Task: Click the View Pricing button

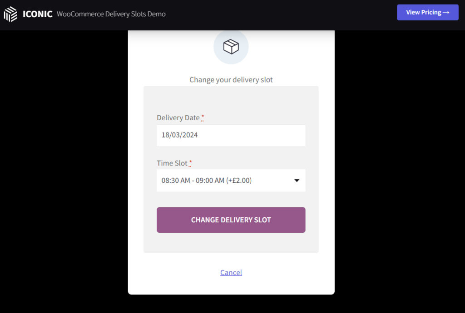Action: click(x=427, y=12)
